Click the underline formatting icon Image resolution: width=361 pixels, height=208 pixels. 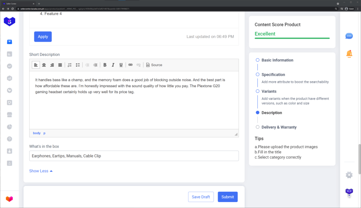(121, 65)
